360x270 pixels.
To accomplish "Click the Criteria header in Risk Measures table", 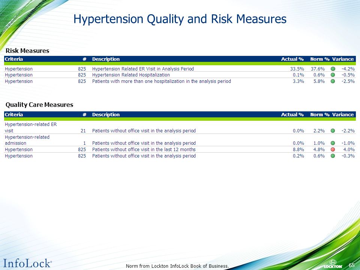I will (x=14, y=59).
